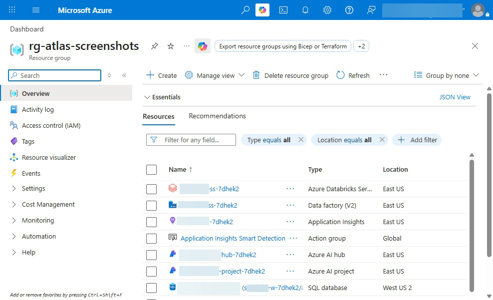Open the Help question mark icon
This screenshot has height=300, width=493.
[349, 10]
